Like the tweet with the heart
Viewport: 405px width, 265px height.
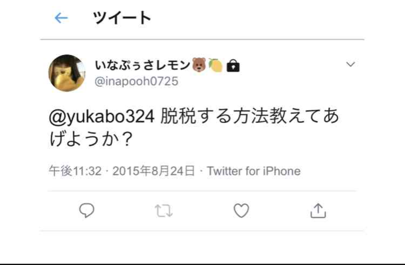241,211
